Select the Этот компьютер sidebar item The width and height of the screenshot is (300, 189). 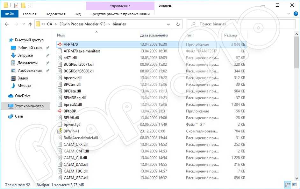point(25,106)
